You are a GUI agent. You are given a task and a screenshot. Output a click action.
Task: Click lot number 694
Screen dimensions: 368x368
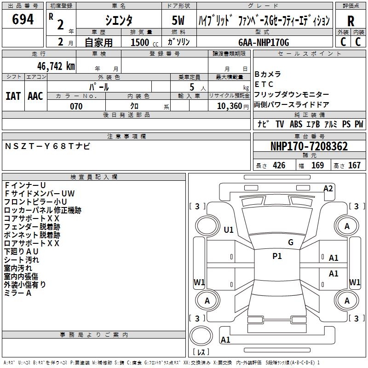(23, 19)
